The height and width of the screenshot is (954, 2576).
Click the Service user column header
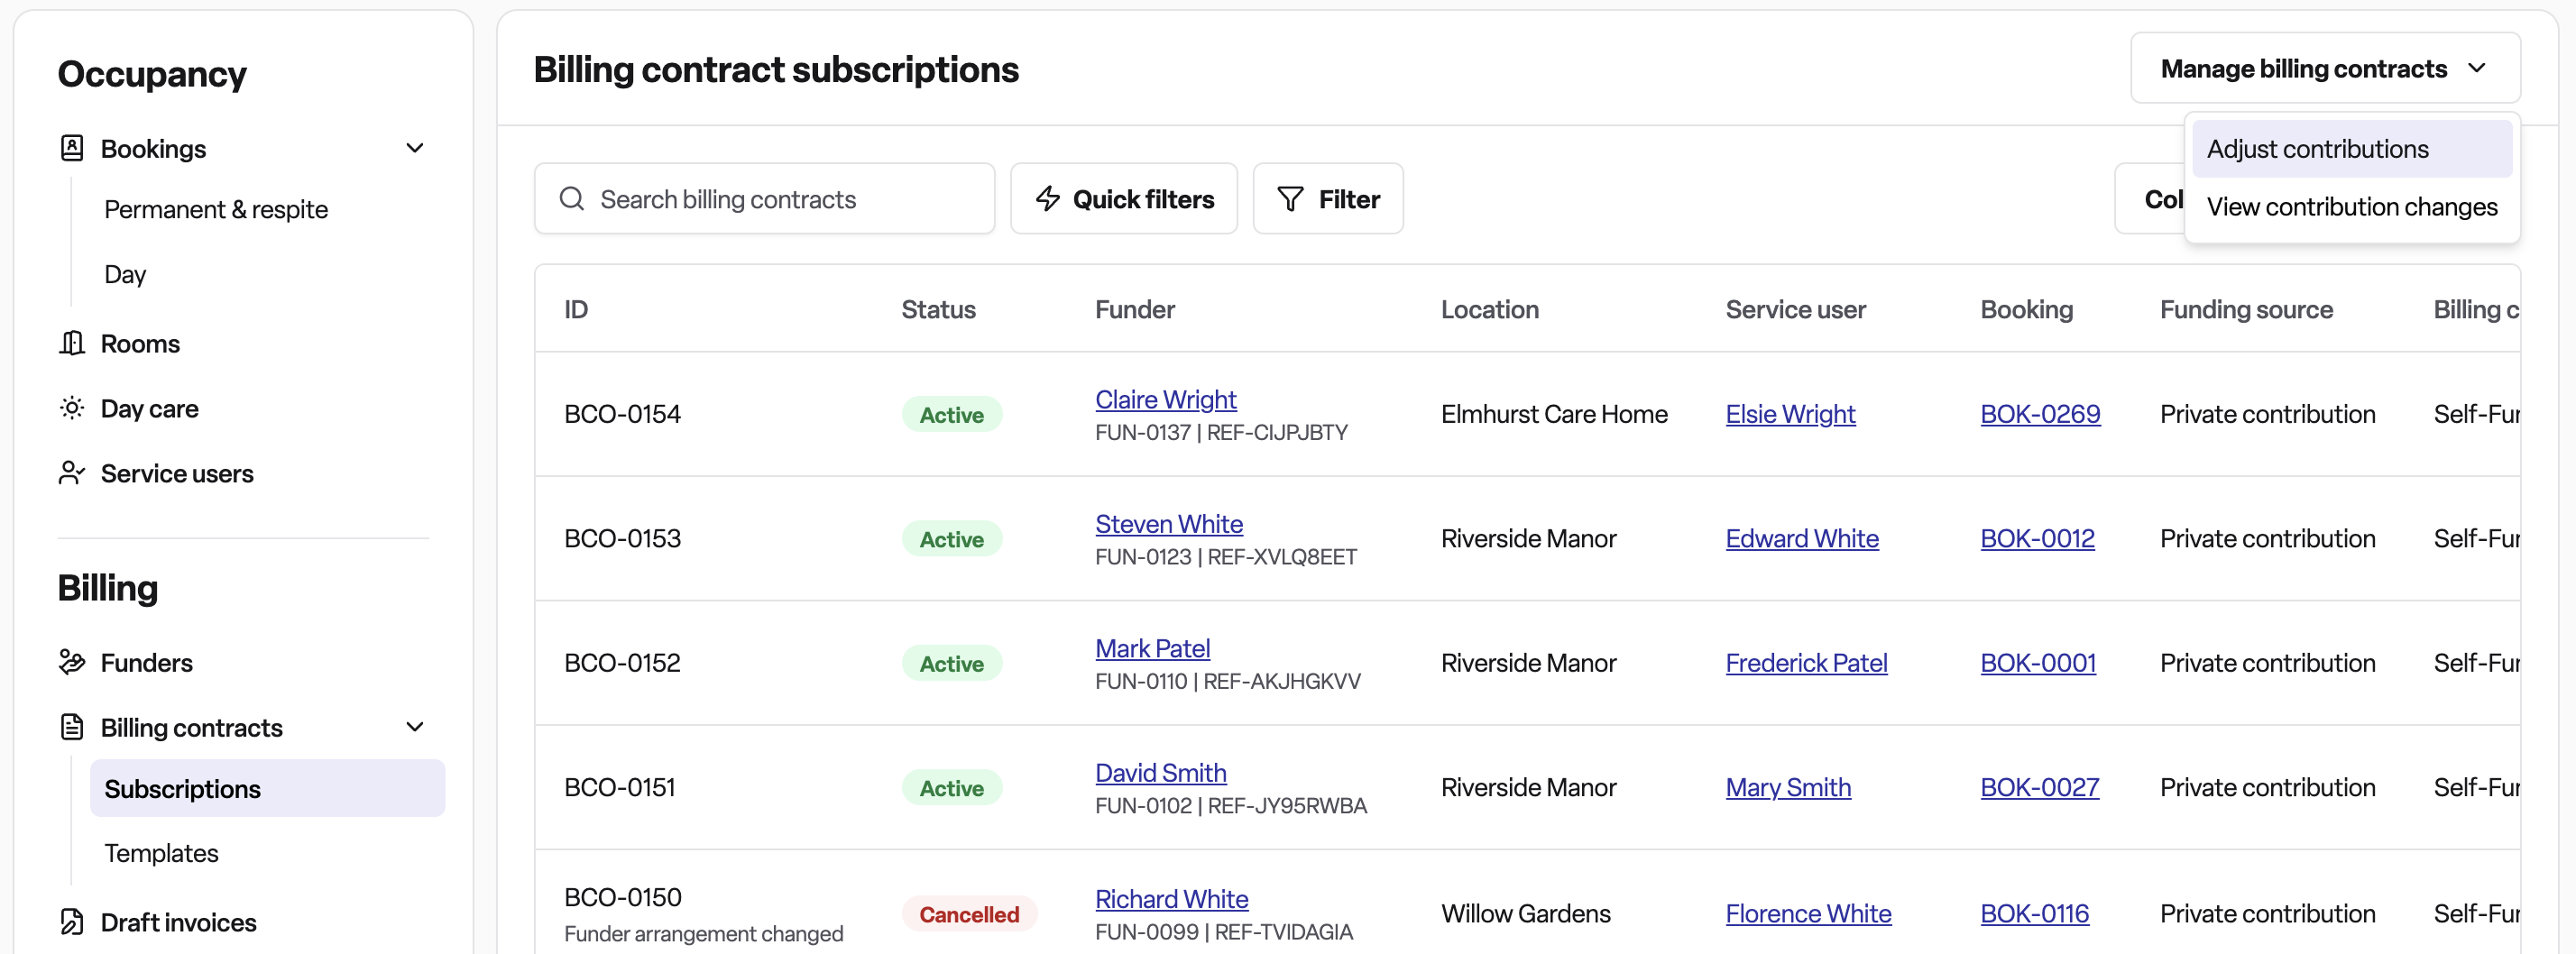pos(1795,309)
